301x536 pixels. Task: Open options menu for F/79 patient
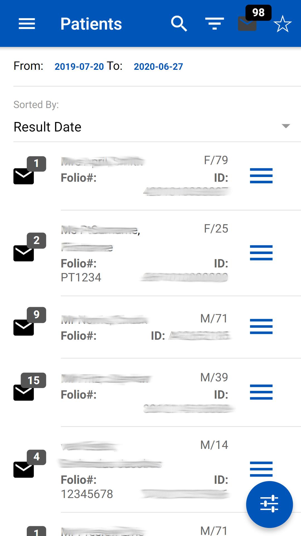tap(261, 176)
